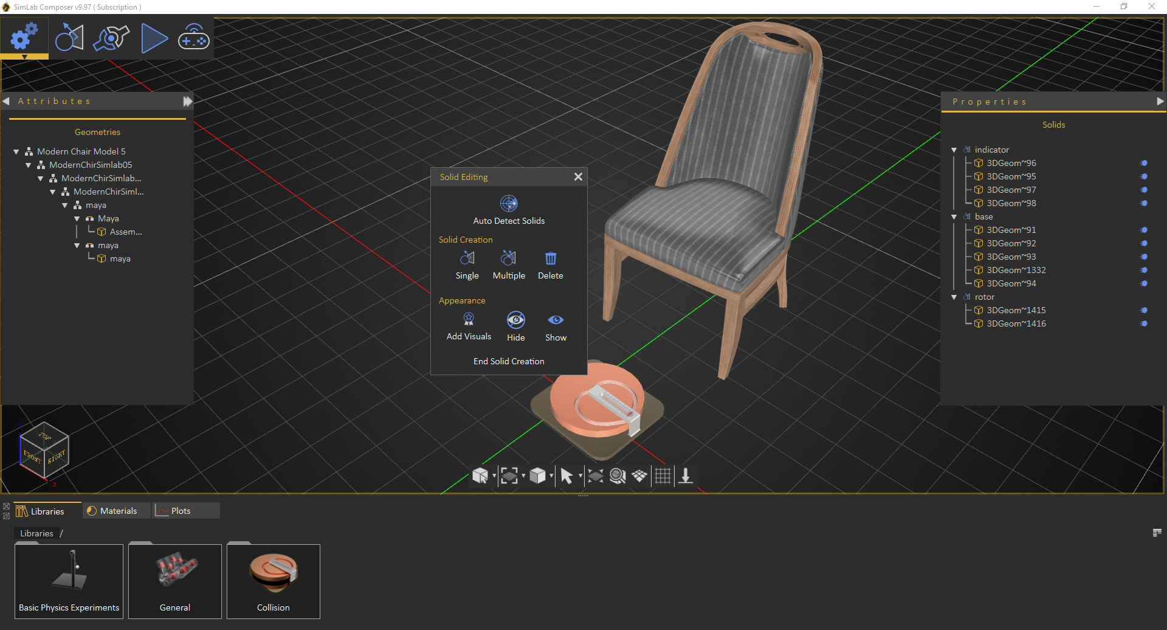1167x630 pixels.
Task: Collapse the ModernChirSimlab05 tree node
Action: [29, 165]
